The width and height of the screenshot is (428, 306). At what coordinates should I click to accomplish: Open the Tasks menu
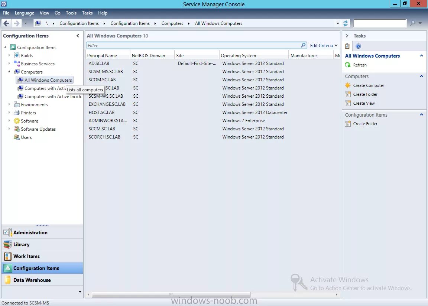(87, 13)
